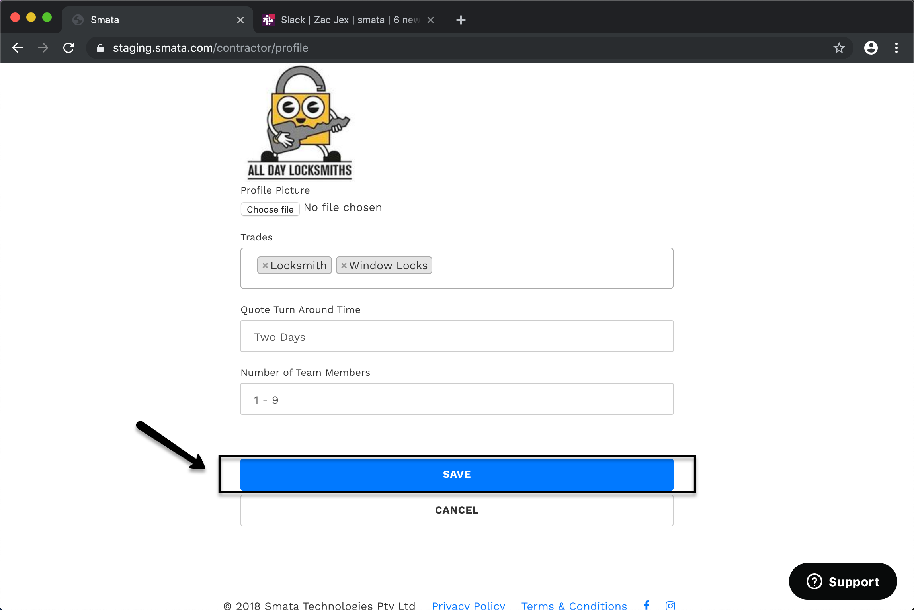Viewport: 914px width, 610px height.
Task: View site security lock info
Action: [x=100, y=48]
